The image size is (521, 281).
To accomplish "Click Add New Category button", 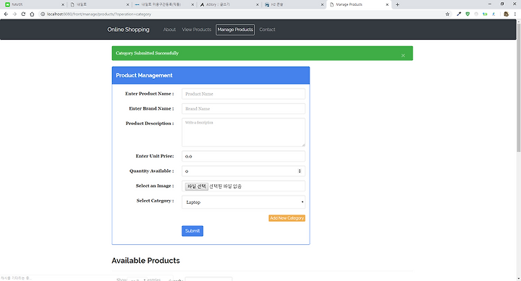I will point(287,218).
